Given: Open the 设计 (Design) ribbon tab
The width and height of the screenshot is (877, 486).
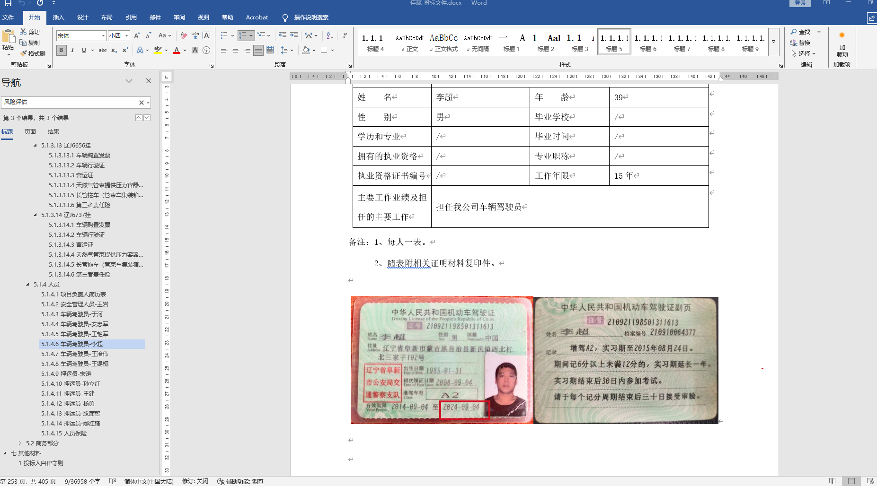Looking at the screenshot, I should coord(83,17).
